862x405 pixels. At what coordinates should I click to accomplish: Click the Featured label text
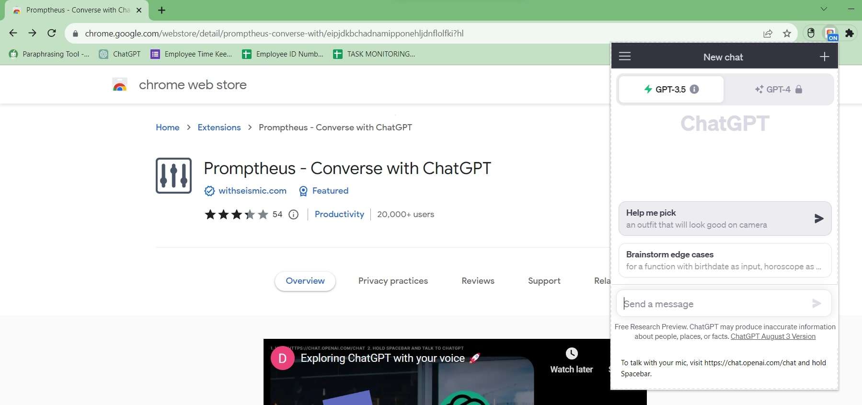[330, 191]
